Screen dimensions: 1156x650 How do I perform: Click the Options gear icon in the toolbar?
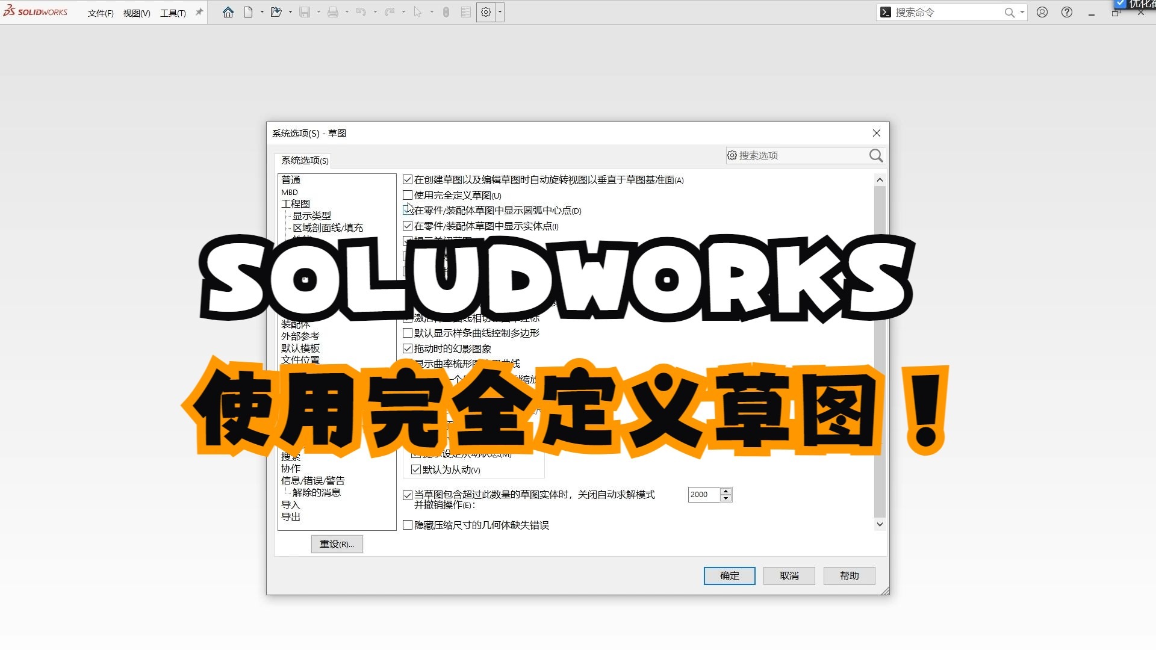pos(485,11)
